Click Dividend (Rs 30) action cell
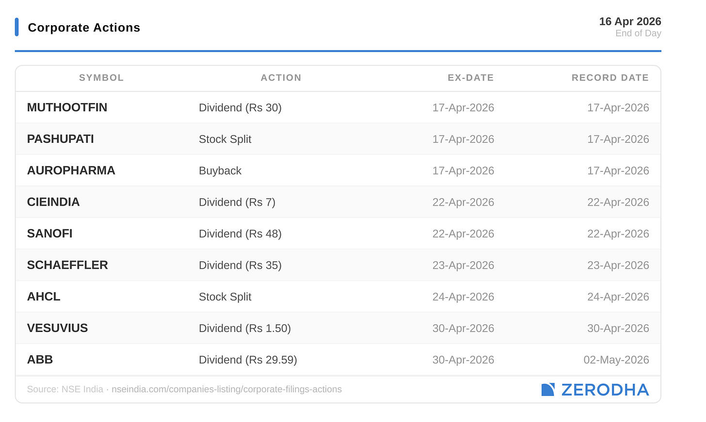The width and height of the screenshot is (706, 422). [240, 108]
